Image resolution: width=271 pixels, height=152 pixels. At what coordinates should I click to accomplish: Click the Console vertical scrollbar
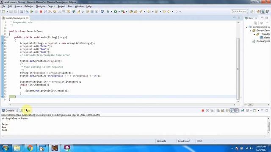(268, 126)
